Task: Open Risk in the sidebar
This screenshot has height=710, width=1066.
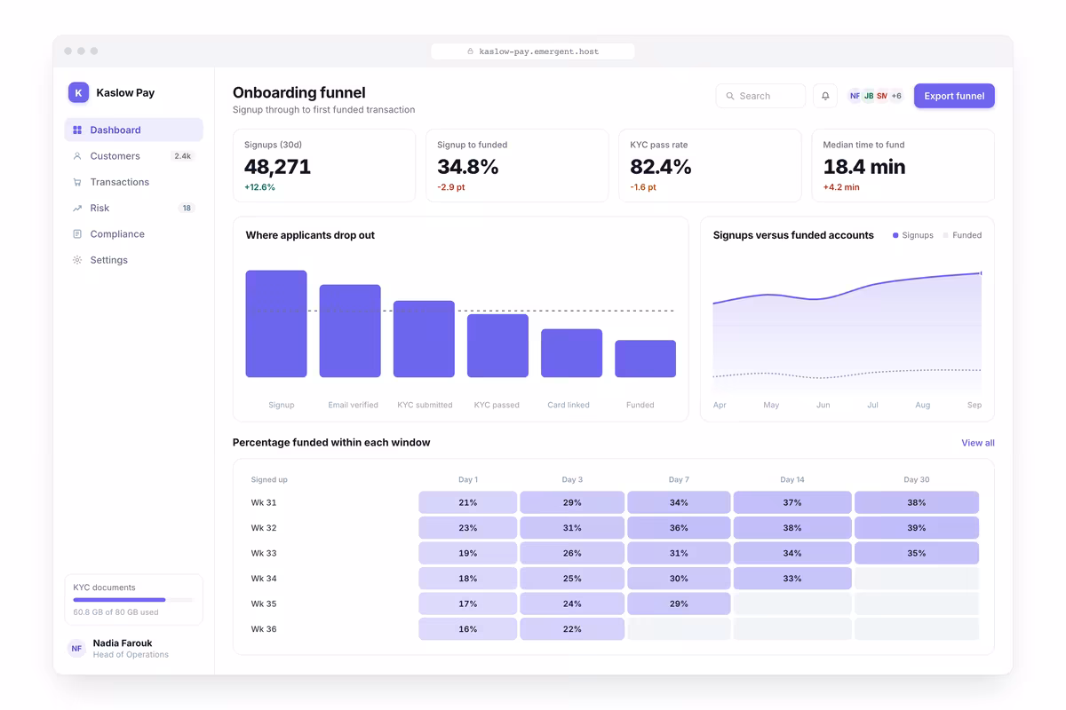Action: point(133,208)
